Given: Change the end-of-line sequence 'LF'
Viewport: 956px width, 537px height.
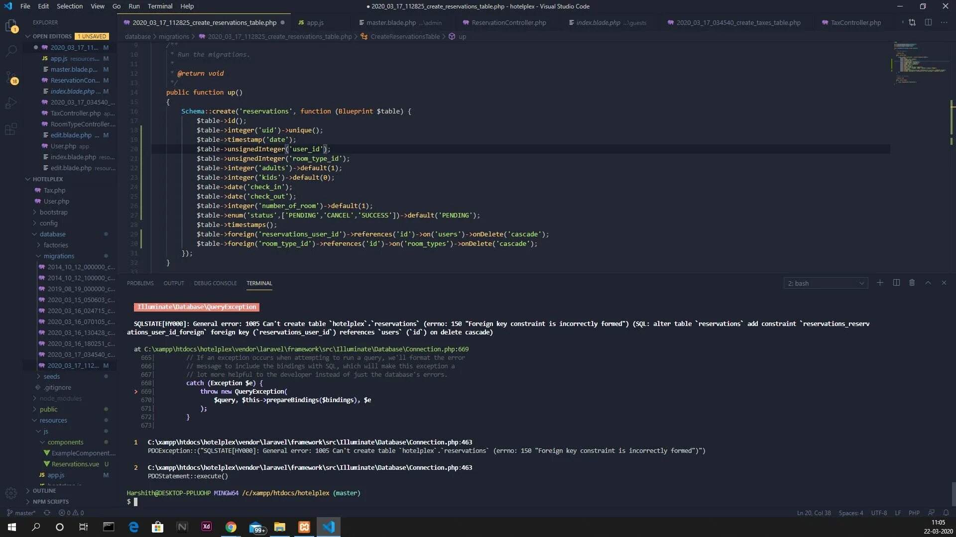Looking at the screenshot, I should [x=898, y=513].
